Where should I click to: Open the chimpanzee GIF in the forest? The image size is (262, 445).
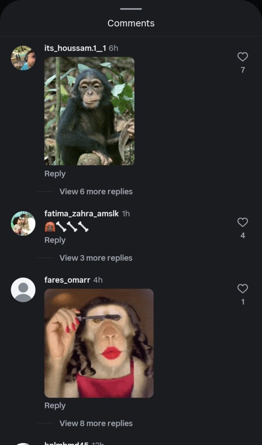(x=90, y=111)
